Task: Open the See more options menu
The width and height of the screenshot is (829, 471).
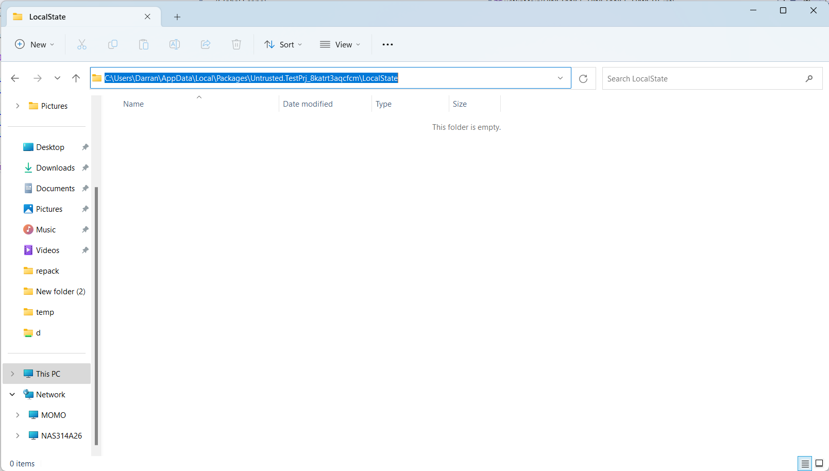Action: tap(387, 44)
